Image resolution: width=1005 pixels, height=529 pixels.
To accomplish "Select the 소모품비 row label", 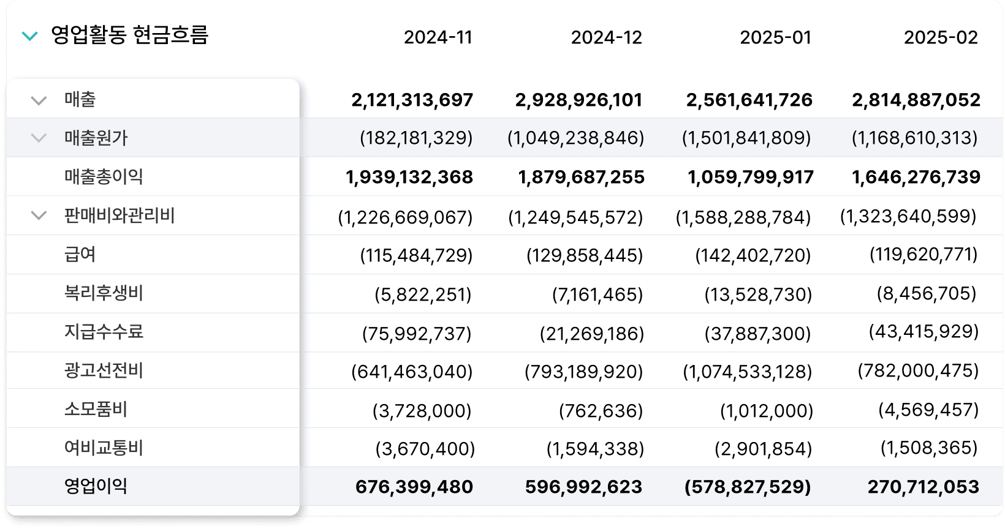I will [x=96, y=409].
